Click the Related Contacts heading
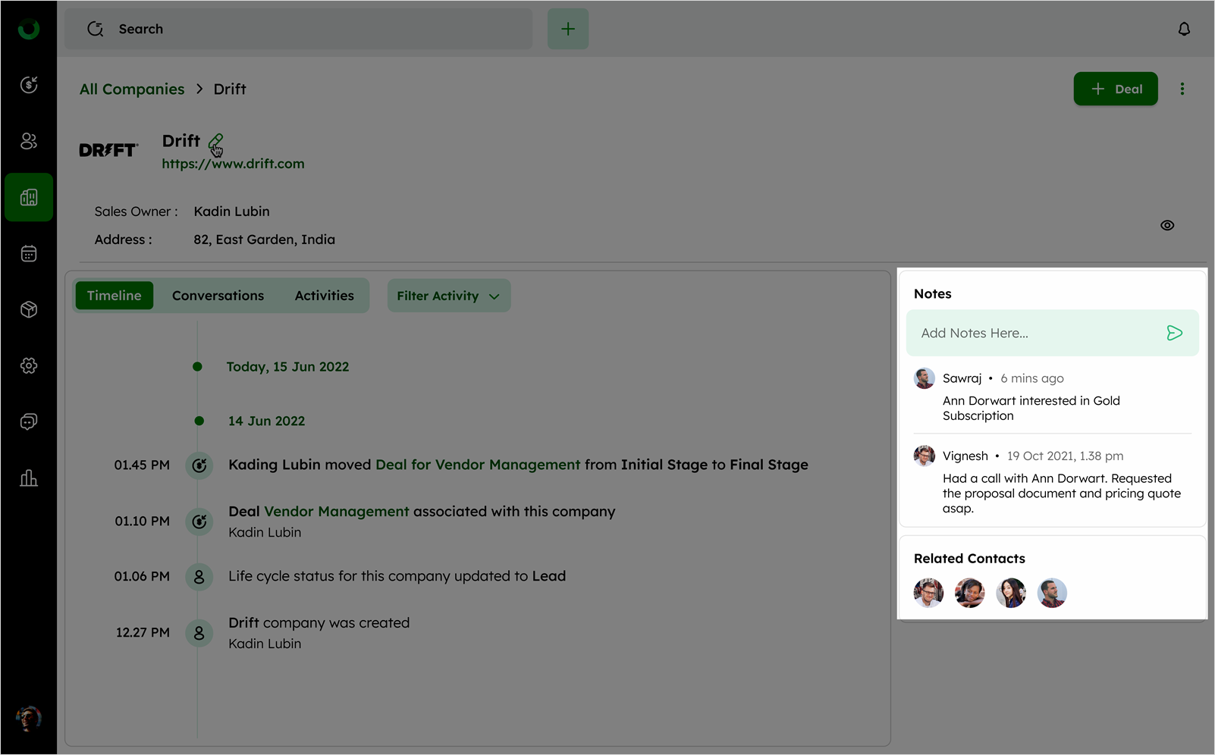 pyautogui.click(x=969, y=559)
